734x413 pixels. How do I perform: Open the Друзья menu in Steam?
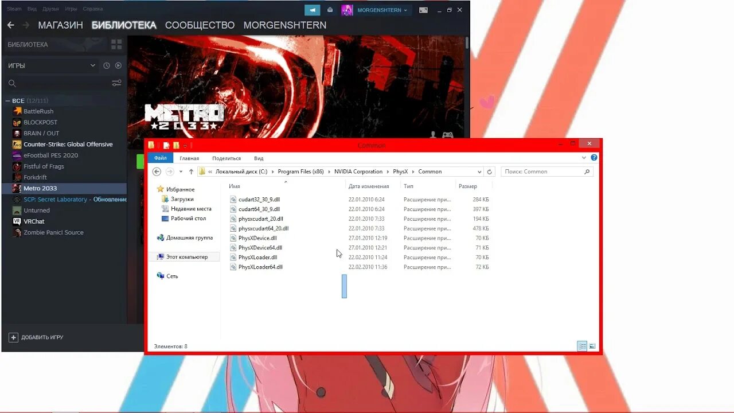50,9
